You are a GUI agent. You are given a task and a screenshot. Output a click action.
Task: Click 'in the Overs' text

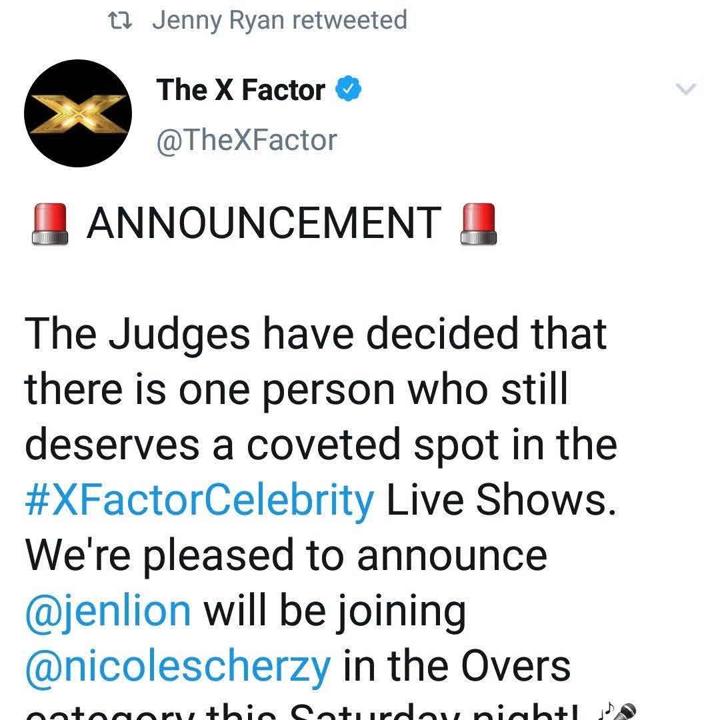[x=457, y=665]
